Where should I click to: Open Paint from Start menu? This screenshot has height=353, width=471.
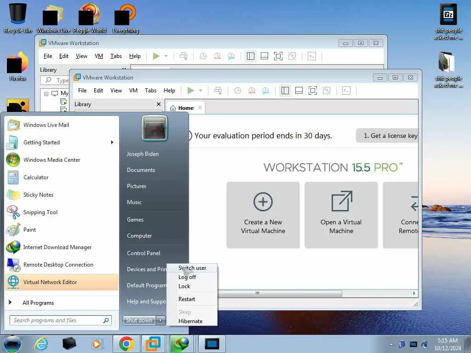(x=62, y=230)
